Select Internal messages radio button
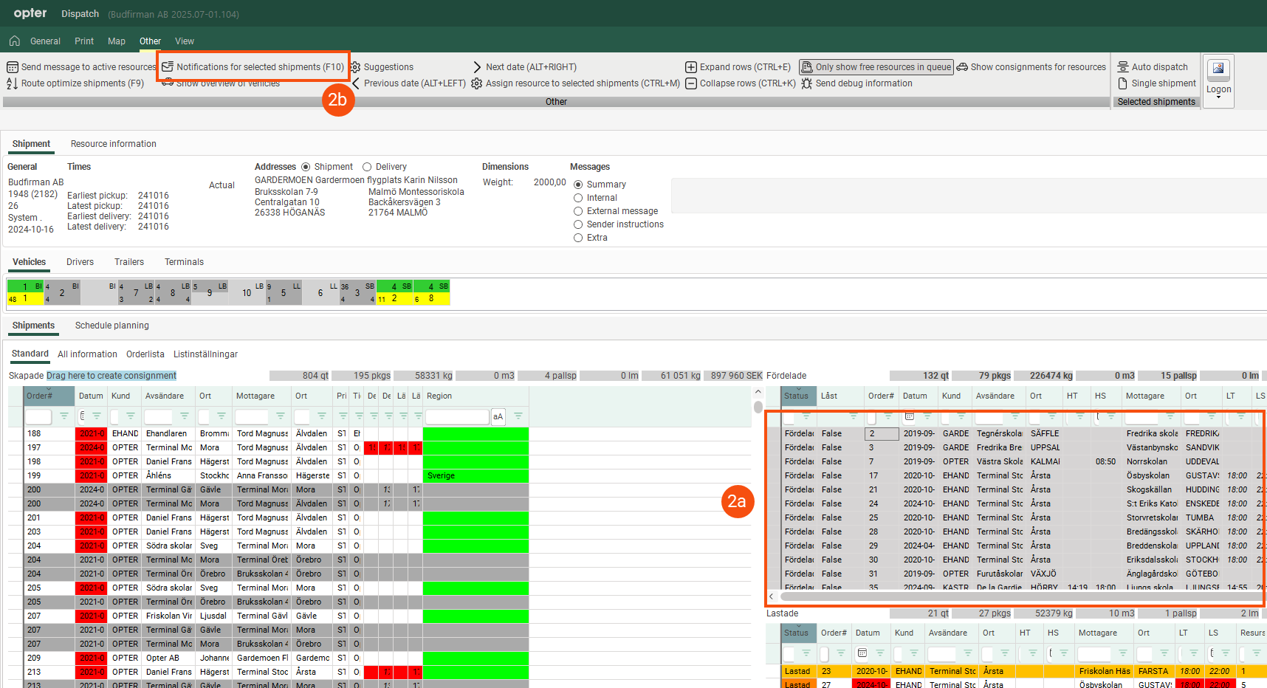This screenshot has width=1267, height=688. tap(578, 198)
